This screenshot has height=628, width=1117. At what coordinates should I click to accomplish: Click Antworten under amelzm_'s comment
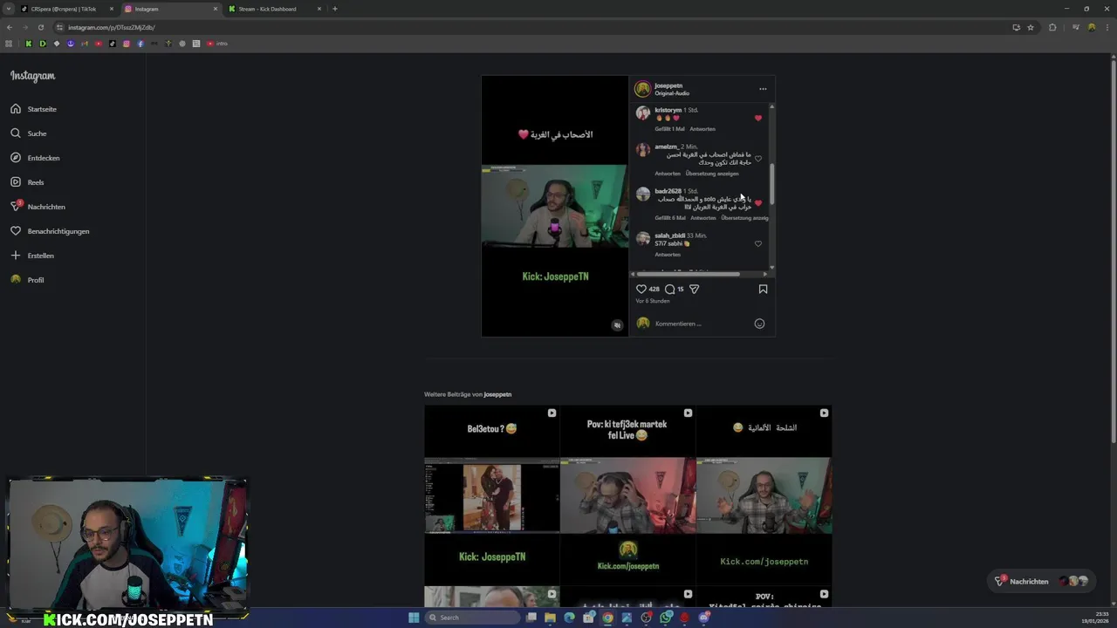668,174
